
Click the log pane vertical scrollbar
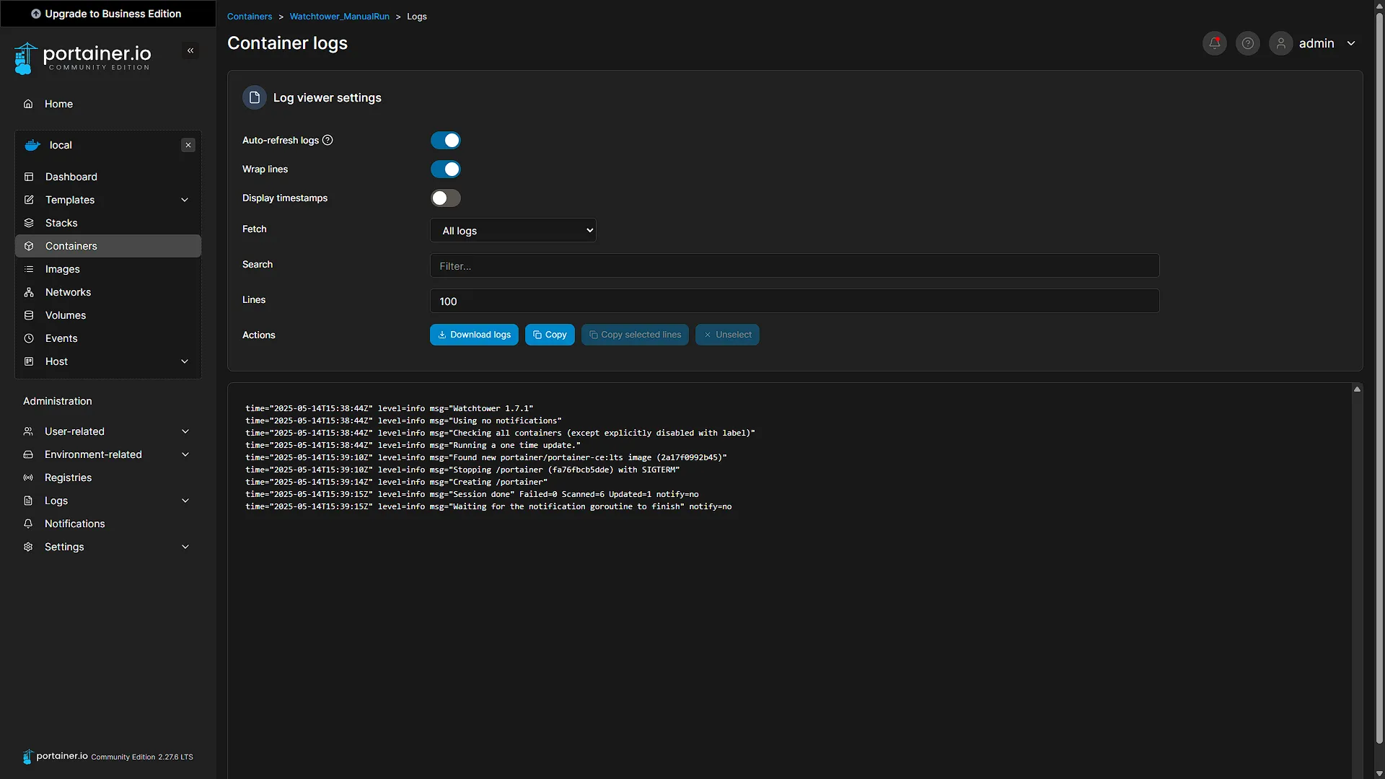tap(1357, 581)
